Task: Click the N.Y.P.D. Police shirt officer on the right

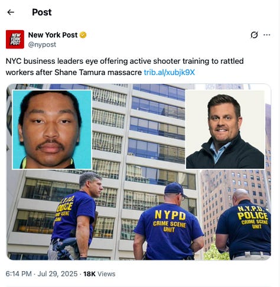Action: pos(244,224)
